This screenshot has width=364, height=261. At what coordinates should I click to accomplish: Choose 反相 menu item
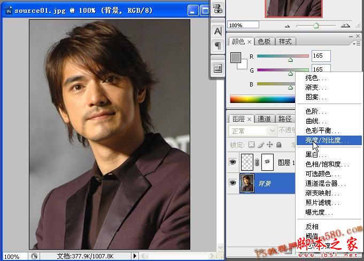coord(329,226)
